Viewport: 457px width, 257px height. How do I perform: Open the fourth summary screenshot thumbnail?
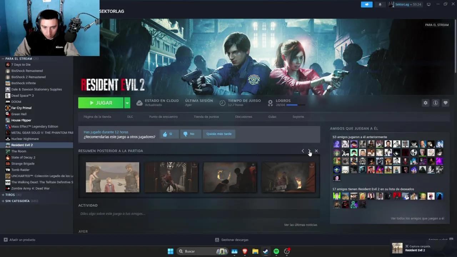[288, 177]
